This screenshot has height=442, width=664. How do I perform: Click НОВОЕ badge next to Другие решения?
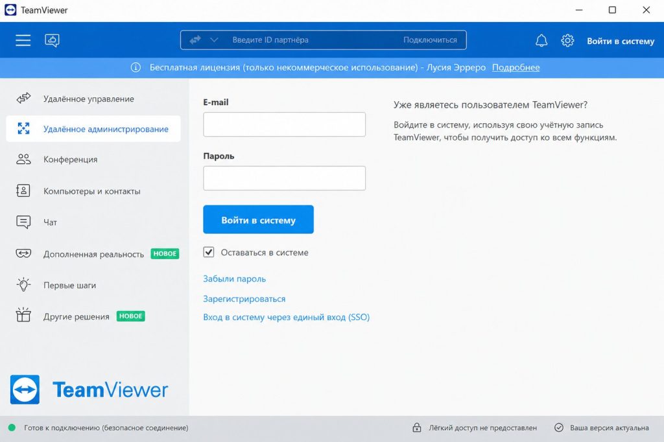pos(131,316)
